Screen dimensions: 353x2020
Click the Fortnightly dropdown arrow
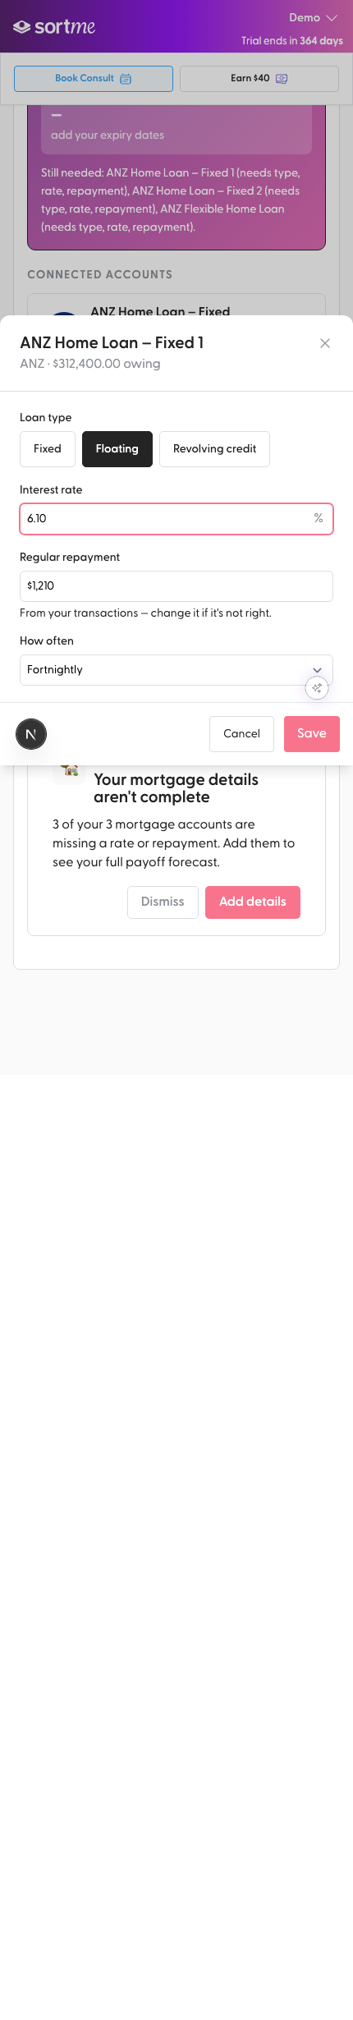pos(317,670)
